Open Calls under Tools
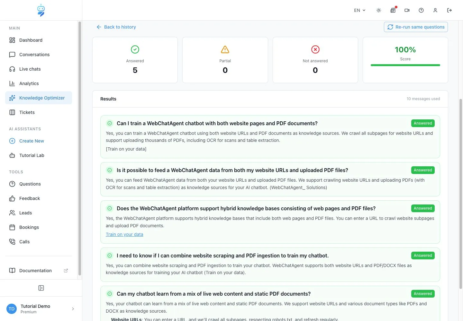Image resolution: width=463 pixels, height=321 pixels. (x=39, y=242)
